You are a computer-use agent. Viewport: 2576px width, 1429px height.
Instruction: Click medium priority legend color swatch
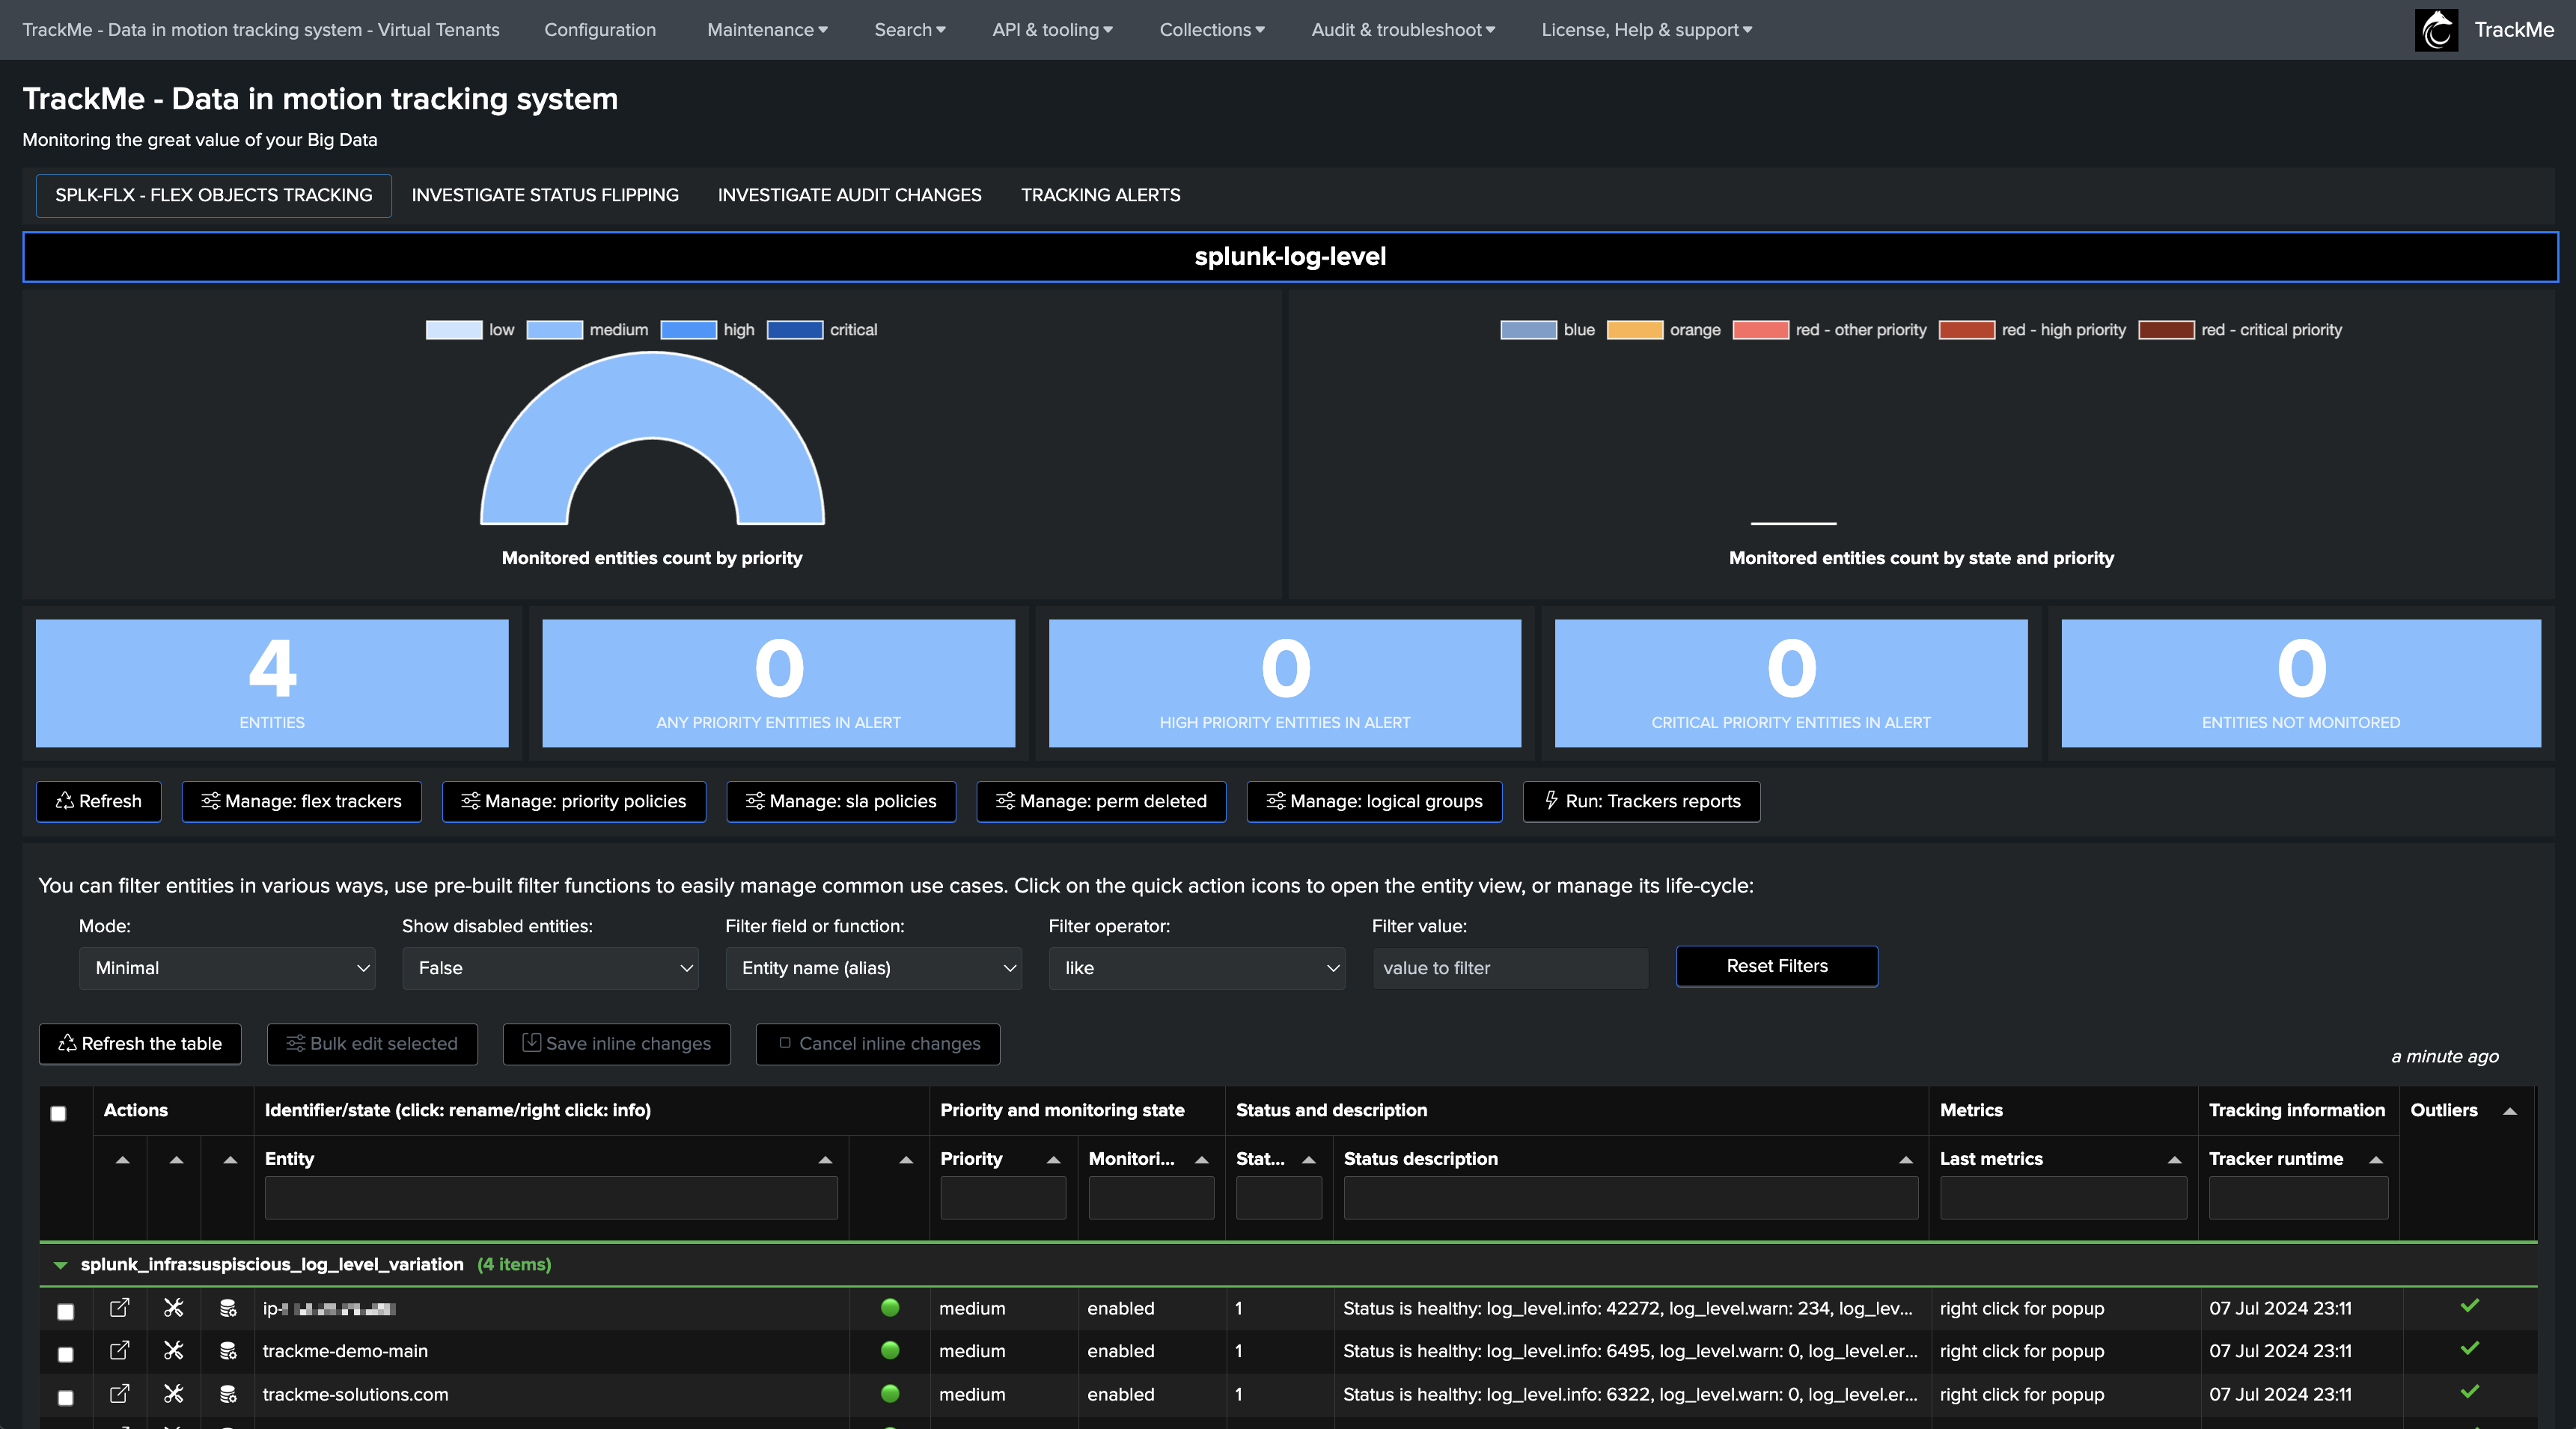point(554,330)
